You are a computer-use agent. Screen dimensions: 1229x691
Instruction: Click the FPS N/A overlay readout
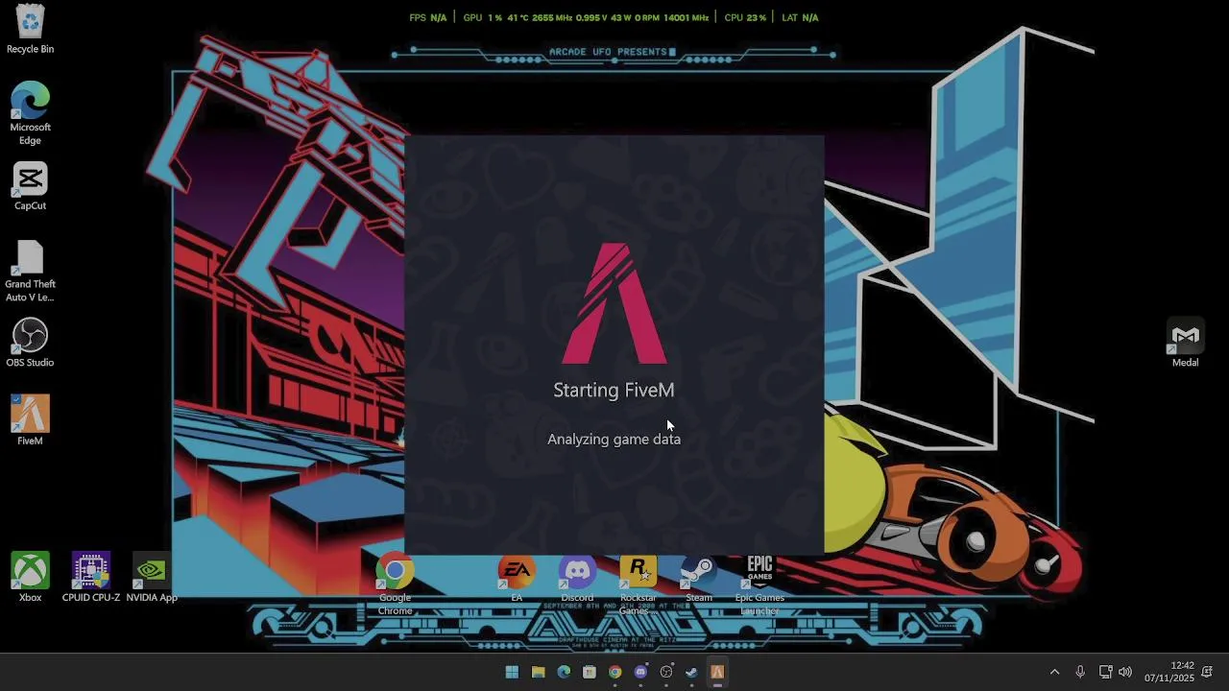point(428,17)
